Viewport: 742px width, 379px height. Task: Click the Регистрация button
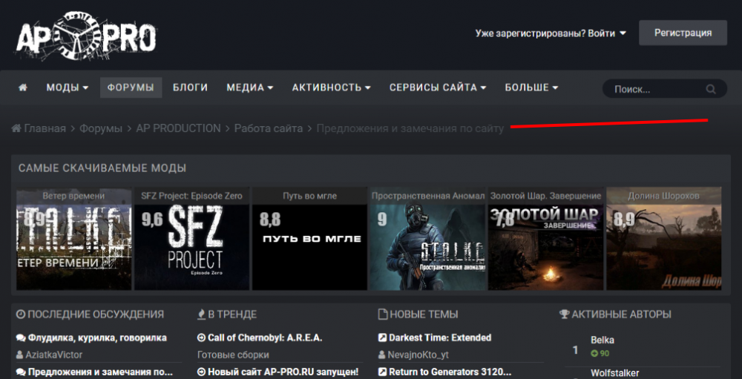(x=683, y=33)
